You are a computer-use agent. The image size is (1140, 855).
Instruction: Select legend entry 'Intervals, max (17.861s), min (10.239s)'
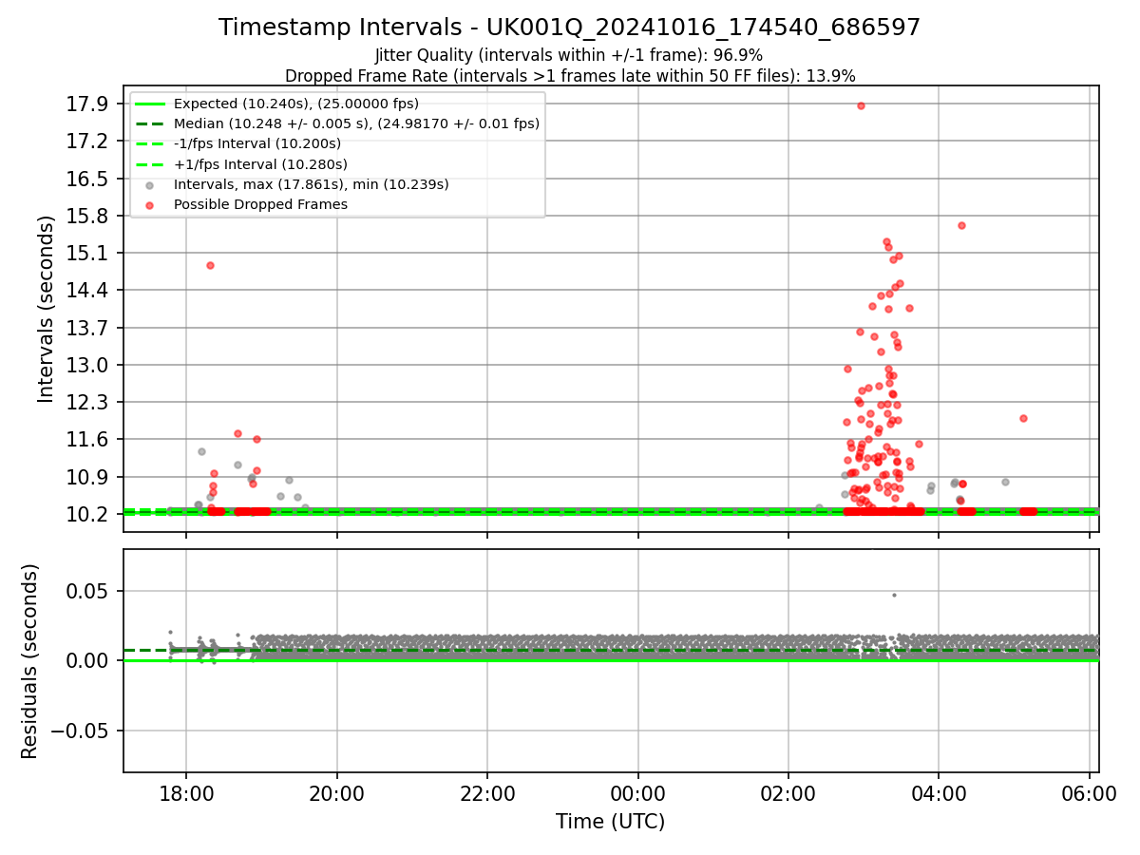pyautogui.click(x=311, y=184)
